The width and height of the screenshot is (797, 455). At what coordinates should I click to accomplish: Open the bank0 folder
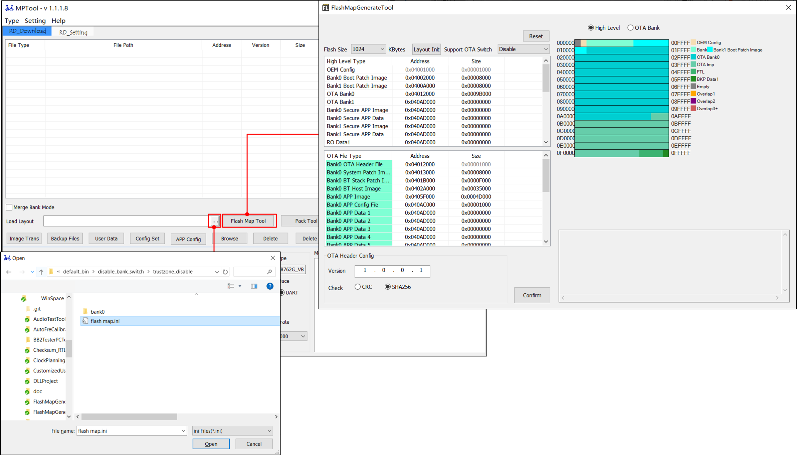pyautogui.click(x=97, y=312)
